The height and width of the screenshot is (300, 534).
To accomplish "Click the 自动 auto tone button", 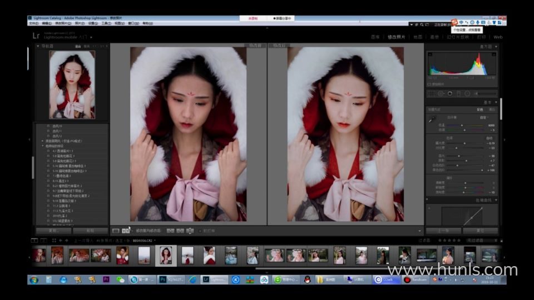I will tap(489, 138).
